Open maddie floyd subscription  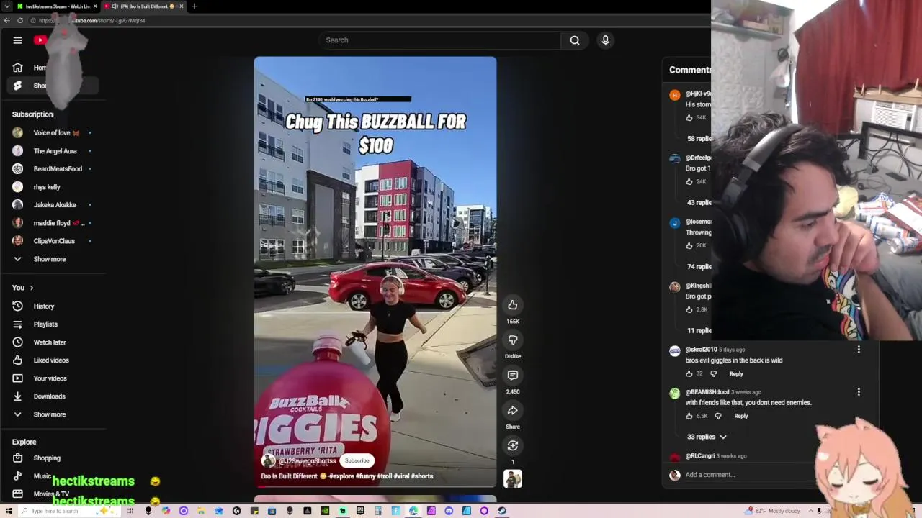point(52,223)
